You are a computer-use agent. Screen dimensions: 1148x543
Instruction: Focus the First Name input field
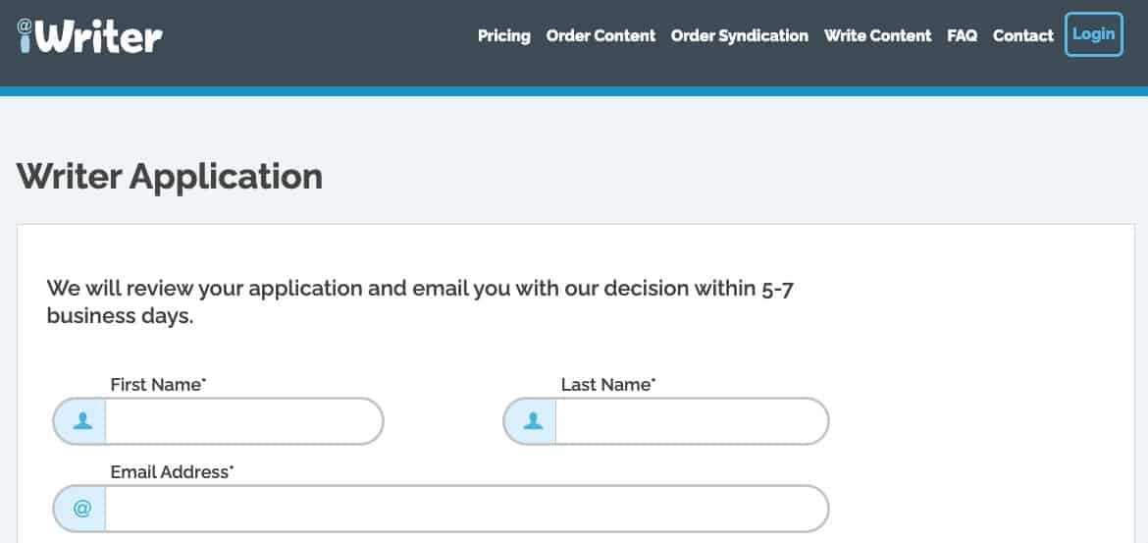[242, 421]
